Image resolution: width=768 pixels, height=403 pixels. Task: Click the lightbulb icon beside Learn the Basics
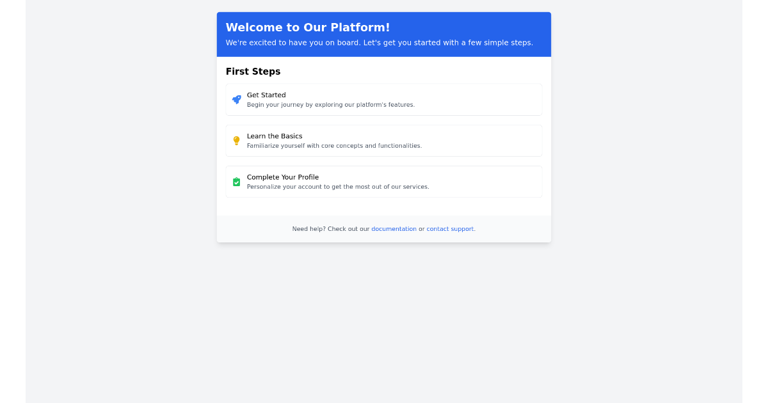click(236, 140)
